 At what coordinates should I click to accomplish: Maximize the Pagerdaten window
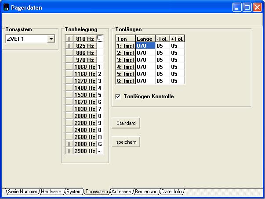[x=247, y=7]
